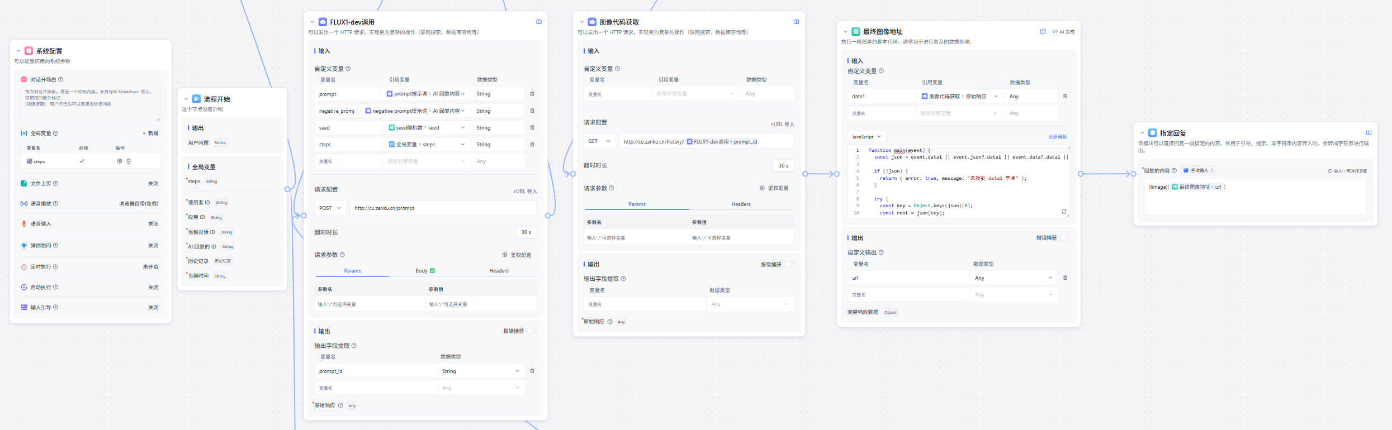This screenshot has width=1392, height=430.
Task: Open the 手动输入 mode selector in 指定回复
Action: coord(1198,170)
